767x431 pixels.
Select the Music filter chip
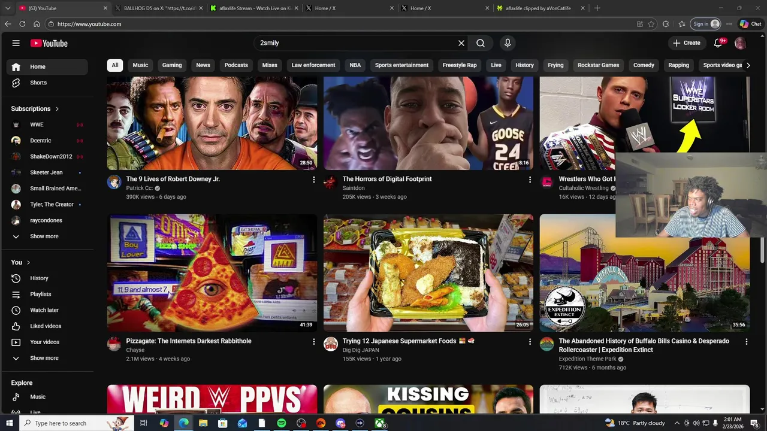tap(140, 65)
